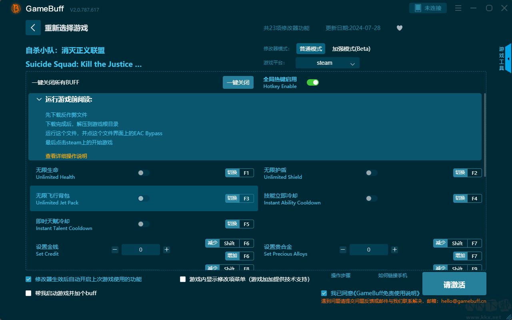Image resolution: width=512 pixels, height=320 pixels.
Task: Click the F3 hotkey for Unlimited Jet Pack
Action: [x=240, y=198]
